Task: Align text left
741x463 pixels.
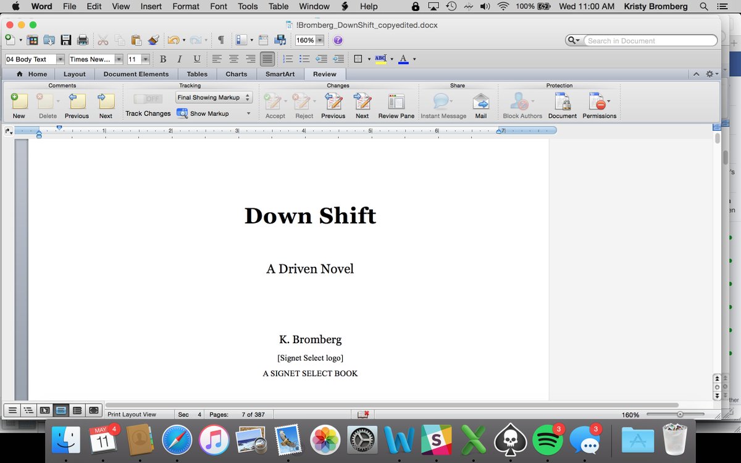Action: [217, 59]
